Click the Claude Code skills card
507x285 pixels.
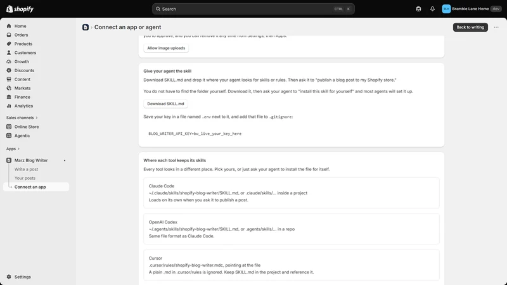(x=292, y=193)
